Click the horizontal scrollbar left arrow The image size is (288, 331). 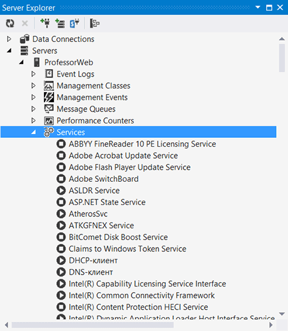(6, 325)
